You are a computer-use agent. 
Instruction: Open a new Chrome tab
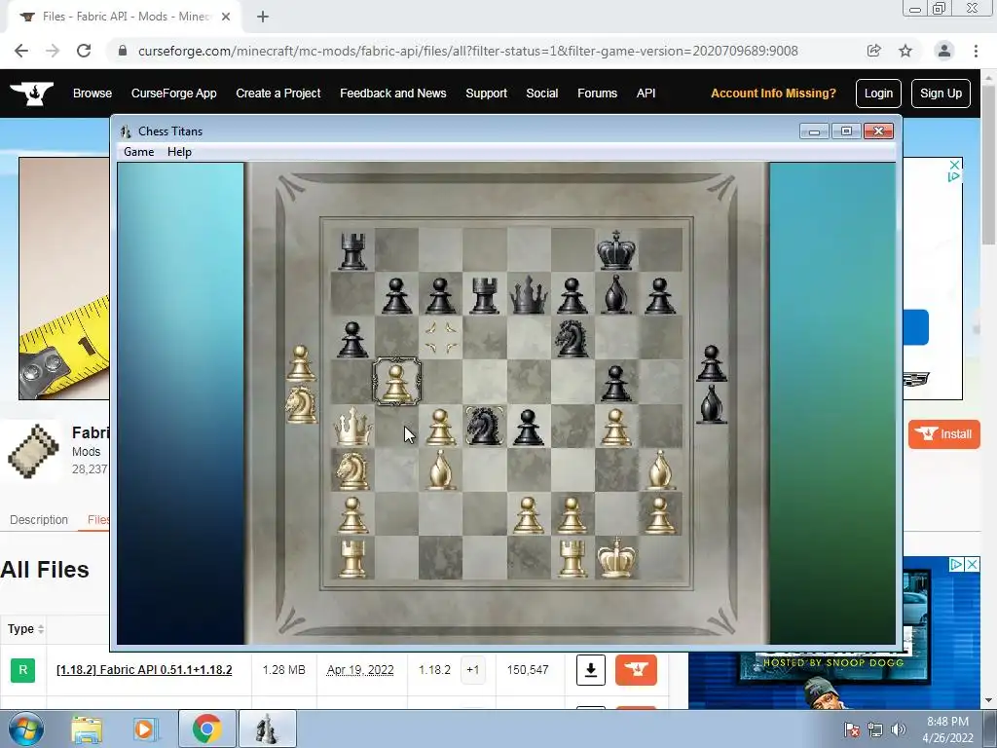click(x=263, y=18)
